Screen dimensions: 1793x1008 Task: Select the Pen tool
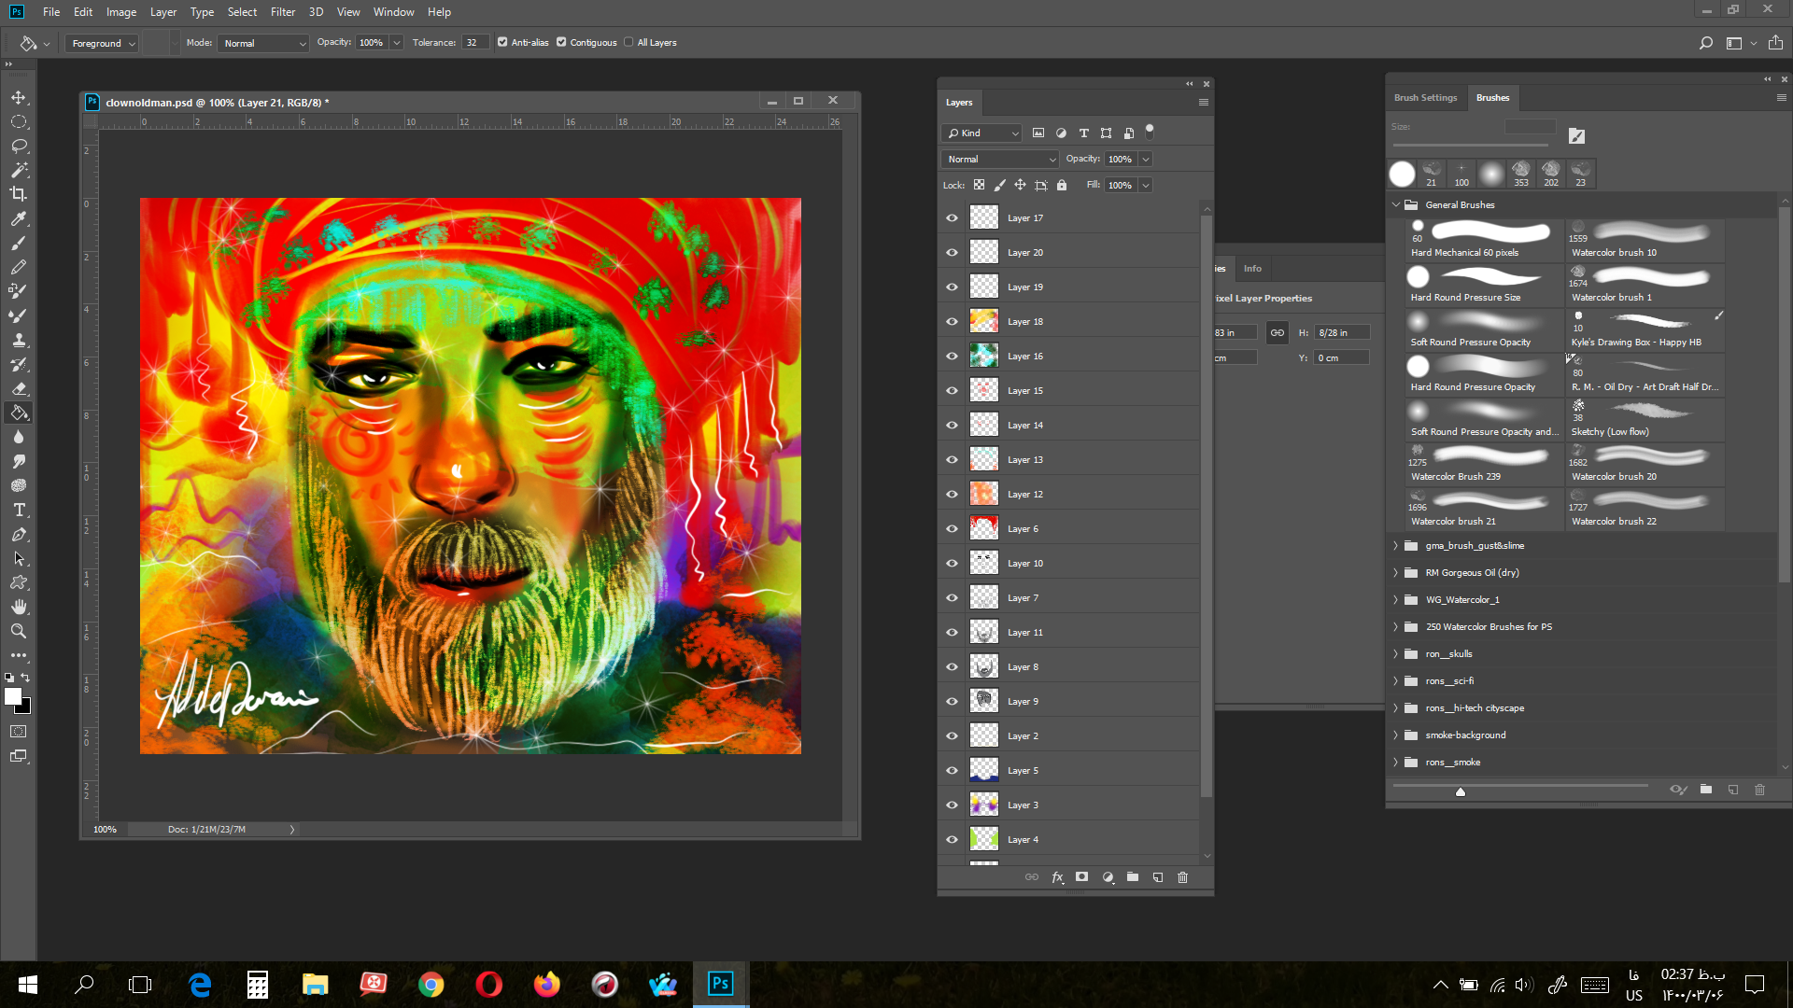(x=19, y=534)
